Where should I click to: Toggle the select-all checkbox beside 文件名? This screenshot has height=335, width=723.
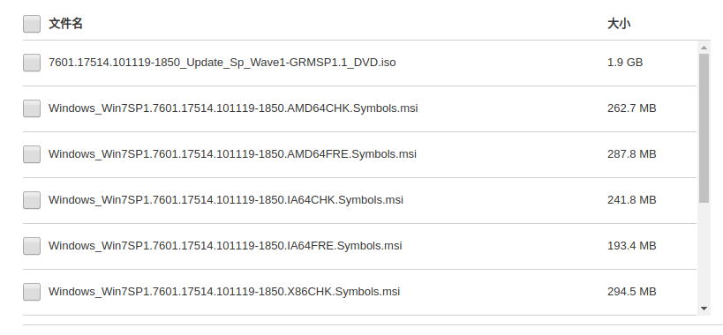[32, 24]
